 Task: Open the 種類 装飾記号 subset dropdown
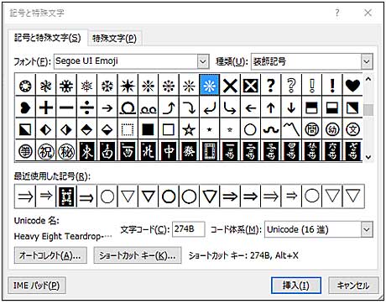(x=367, y=61)
